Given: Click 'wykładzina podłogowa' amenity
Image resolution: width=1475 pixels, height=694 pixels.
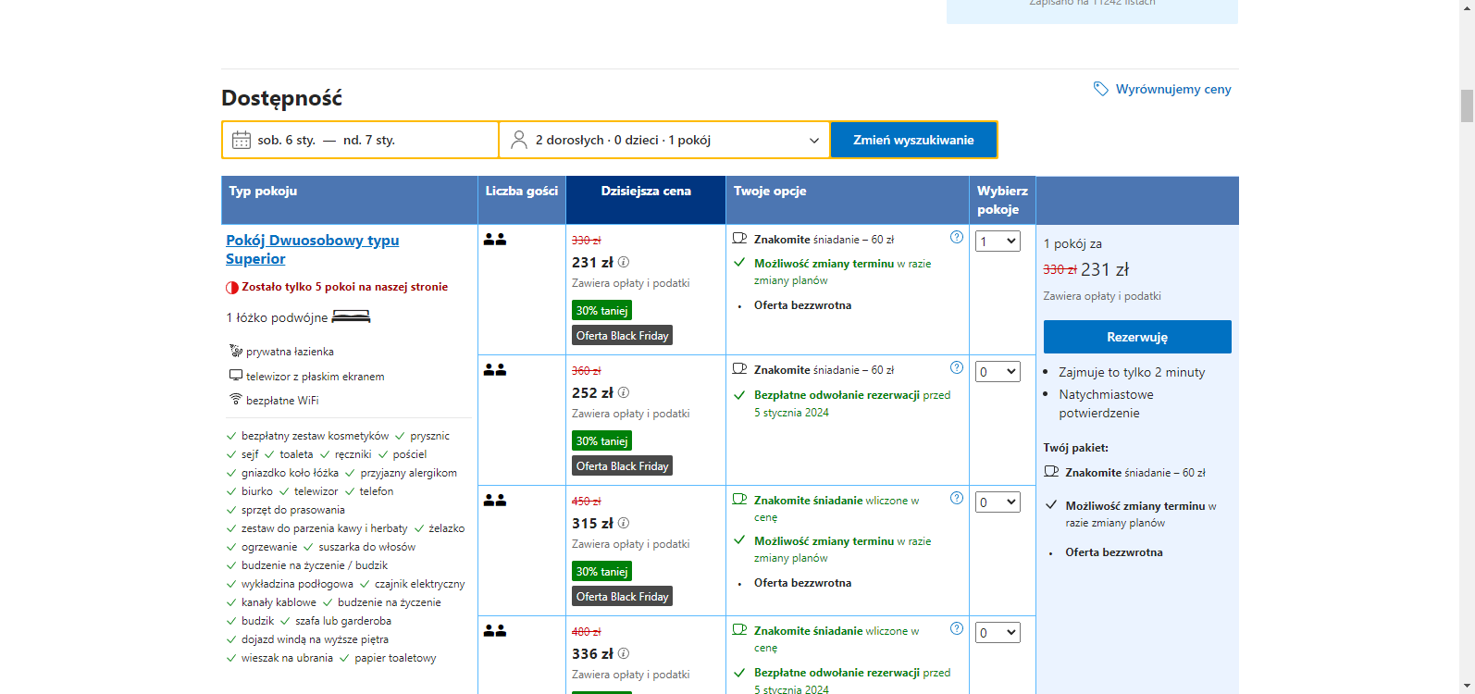Looking at the screenshot, I should (x=297, y=584).
